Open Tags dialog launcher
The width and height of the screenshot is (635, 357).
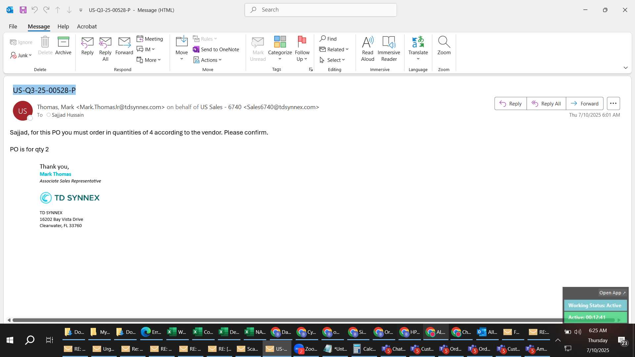coord(311,69)
